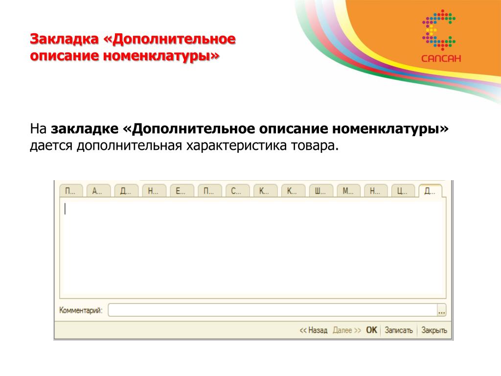Switch to the Е... tab
The height and width of the screenshot is (376, 501).
click(182, 191)
